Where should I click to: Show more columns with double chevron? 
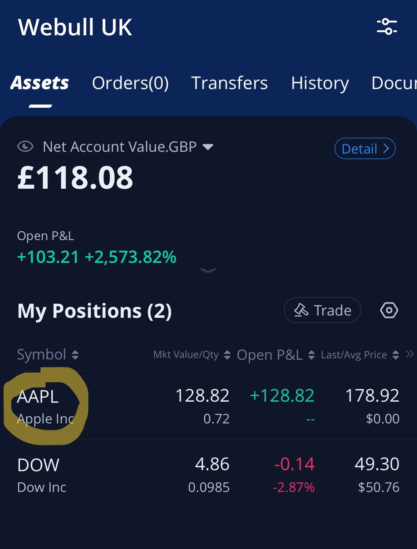coord(410,354)
